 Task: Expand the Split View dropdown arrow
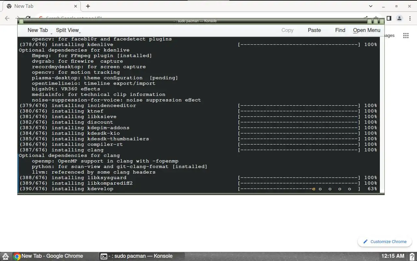pyautogui.click(x=80, y=33)
